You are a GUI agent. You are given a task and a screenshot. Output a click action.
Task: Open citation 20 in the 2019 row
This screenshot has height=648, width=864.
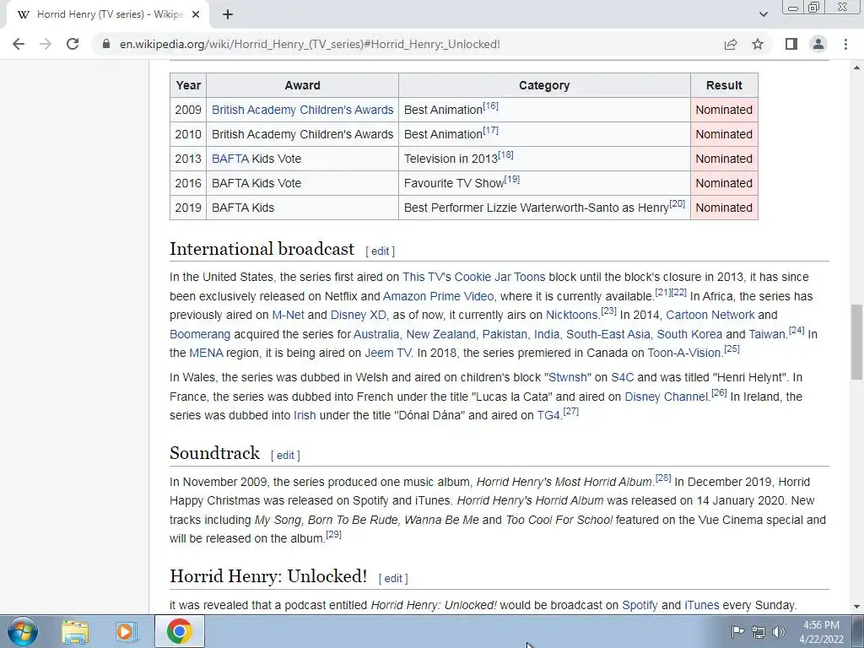pos(678,204)
